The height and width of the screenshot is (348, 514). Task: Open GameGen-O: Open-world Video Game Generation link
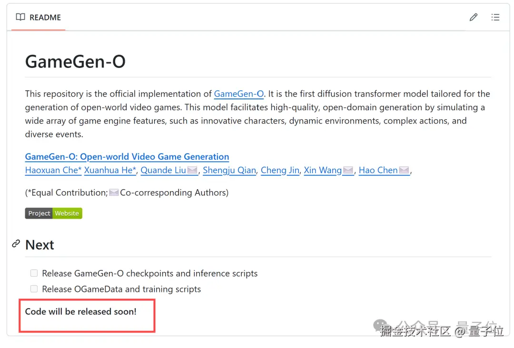click(x=127, y=156)
